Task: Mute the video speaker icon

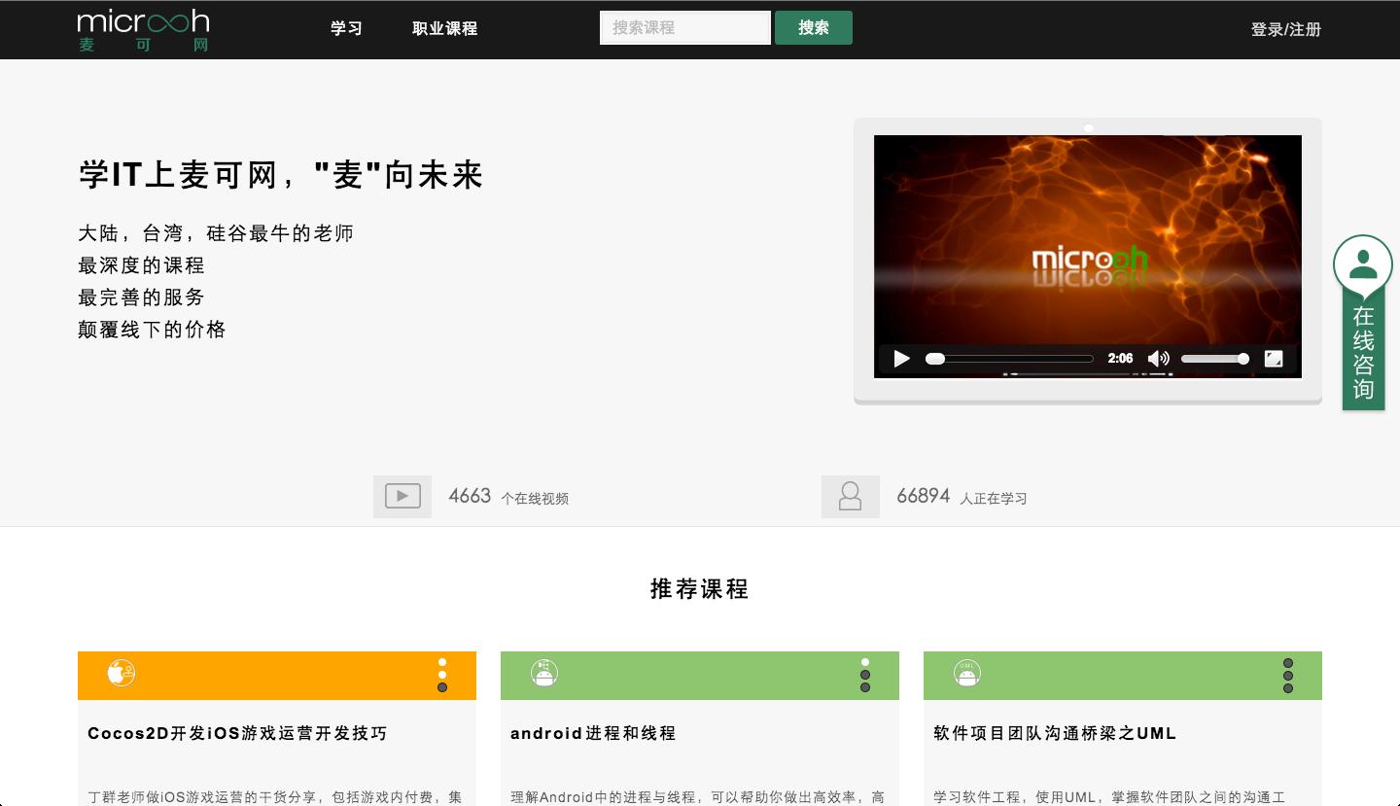Action: pos(1158,359)
